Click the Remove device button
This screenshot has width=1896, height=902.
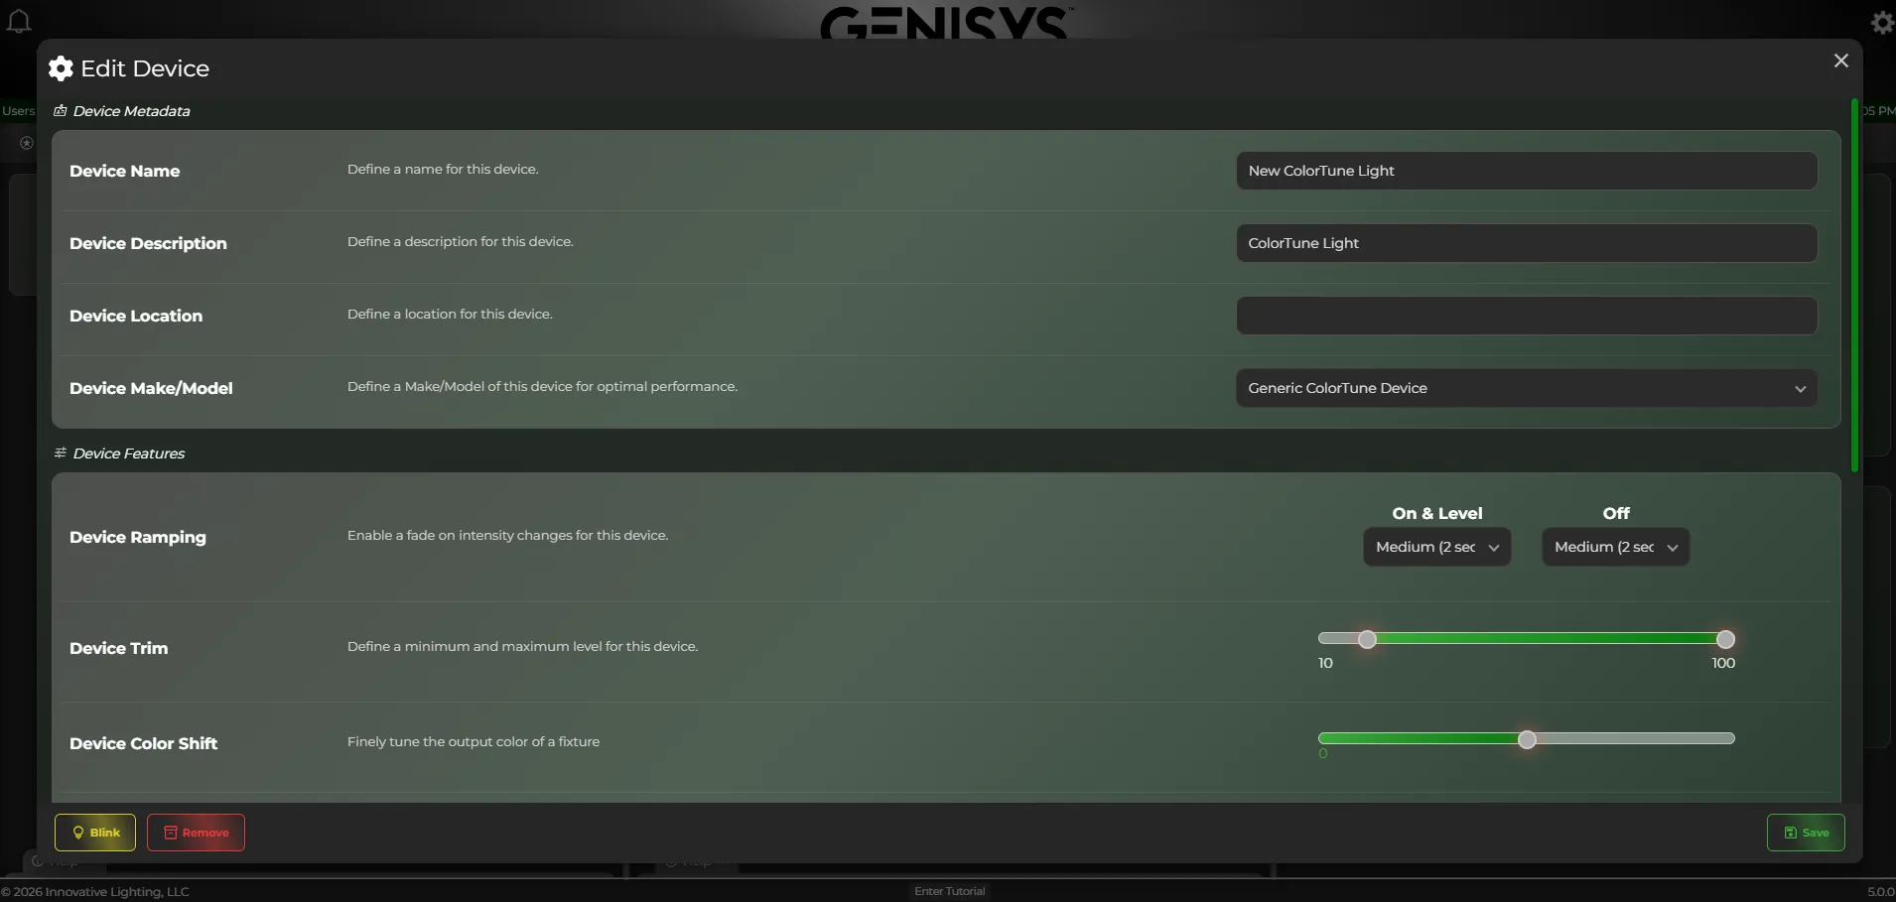tap(196, 833)
